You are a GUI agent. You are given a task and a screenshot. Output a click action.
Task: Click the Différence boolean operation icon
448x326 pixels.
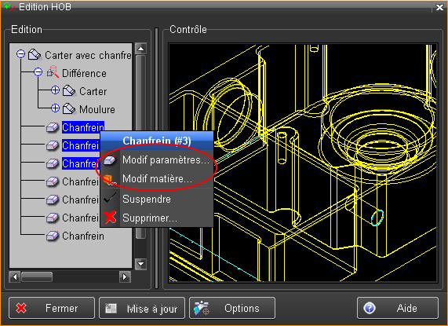pos(53,71)
